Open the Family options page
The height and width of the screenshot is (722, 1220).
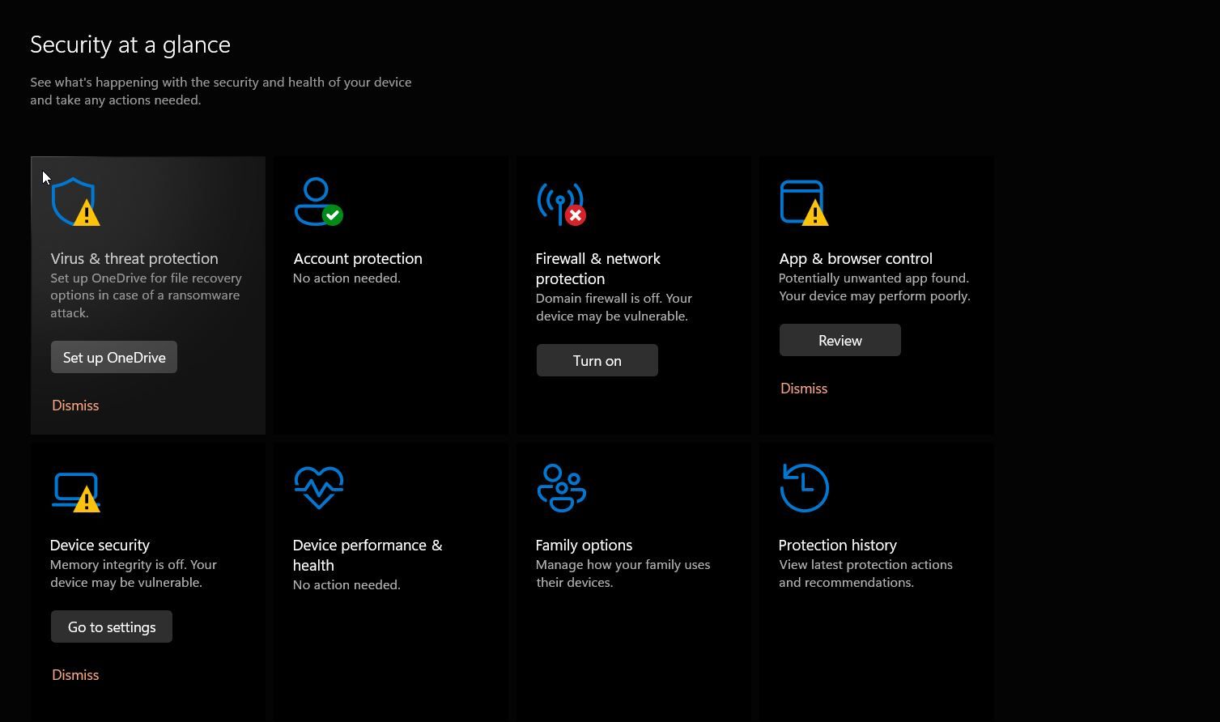584,545
